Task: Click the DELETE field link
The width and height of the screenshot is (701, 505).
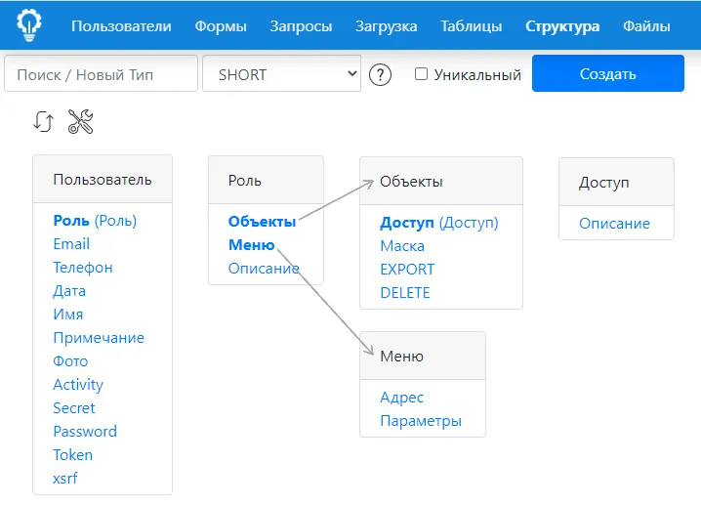Action: click(405, 292)
